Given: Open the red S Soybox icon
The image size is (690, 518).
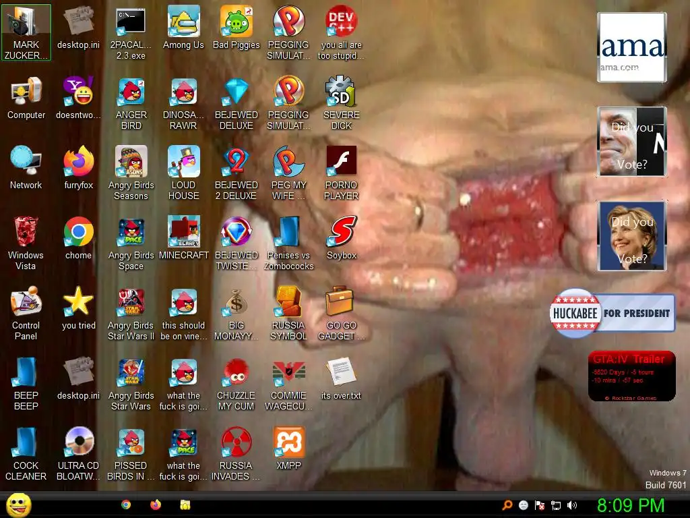Looking at the screenshot, I should [341, 238].
